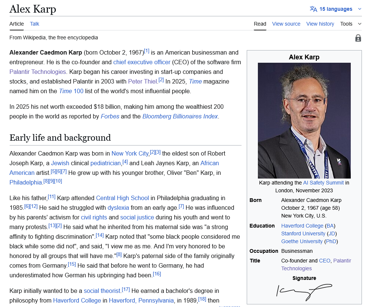Open the infobox photo of Alex Karp
Viewport: 366px width, 307px height.
304,121
